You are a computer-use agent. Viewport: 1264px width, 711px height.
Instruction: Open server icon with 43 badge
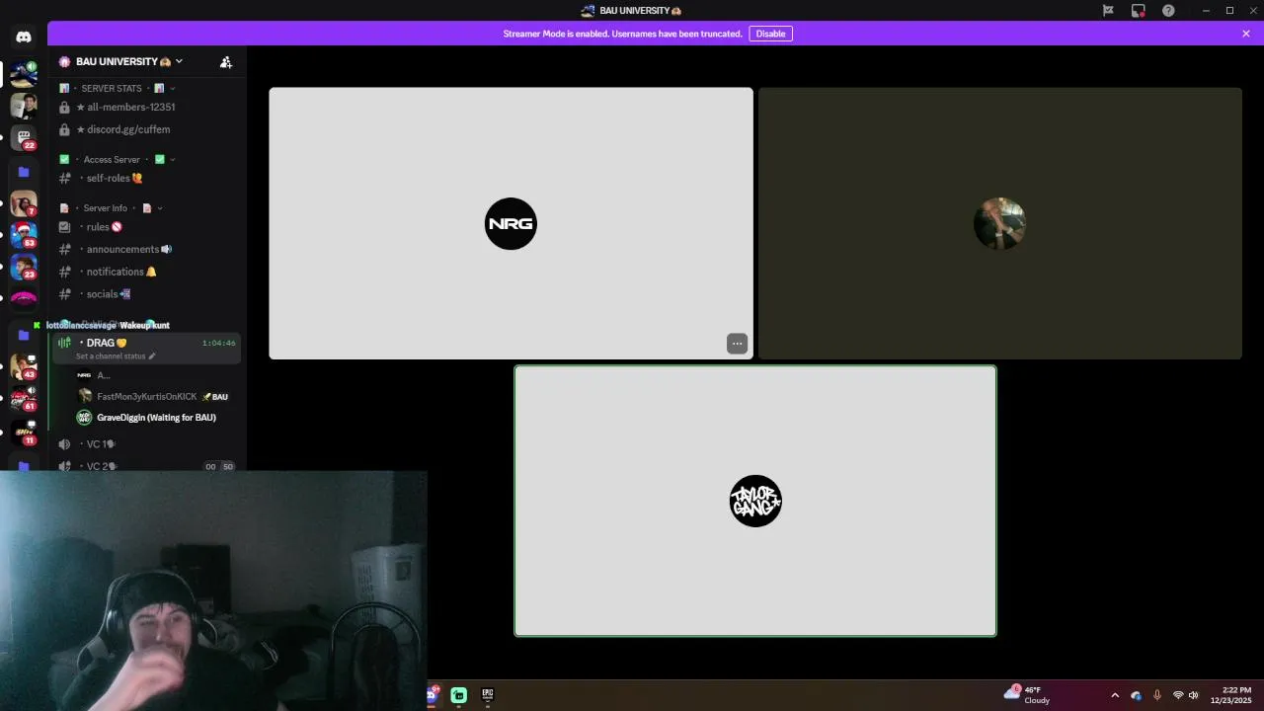point(24,366)
